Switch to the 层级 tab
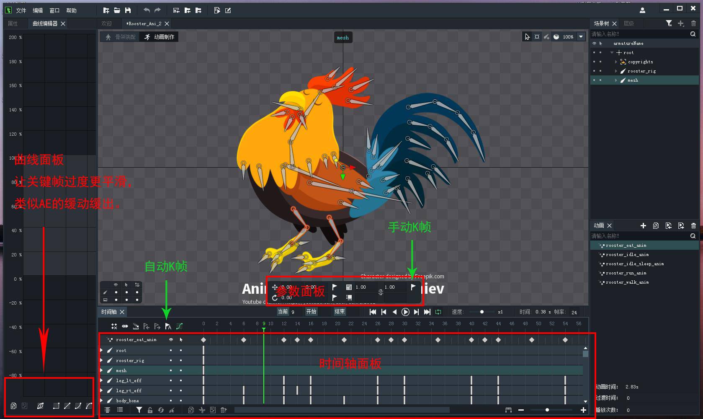Screen dimensions: 703x419 [628, 23]
